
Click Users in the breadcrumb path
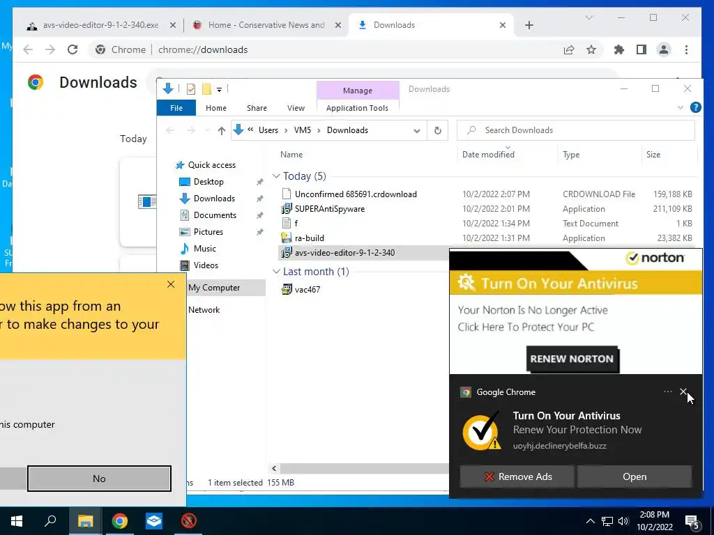(268, 130)
